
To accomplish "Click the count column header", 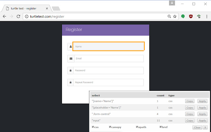I will point(161,95).
